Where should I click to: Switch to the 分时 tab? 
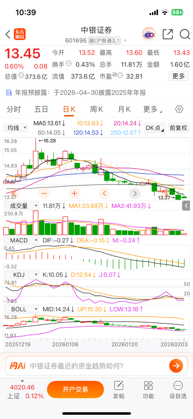pyautogui.click(x=14, y=109)
